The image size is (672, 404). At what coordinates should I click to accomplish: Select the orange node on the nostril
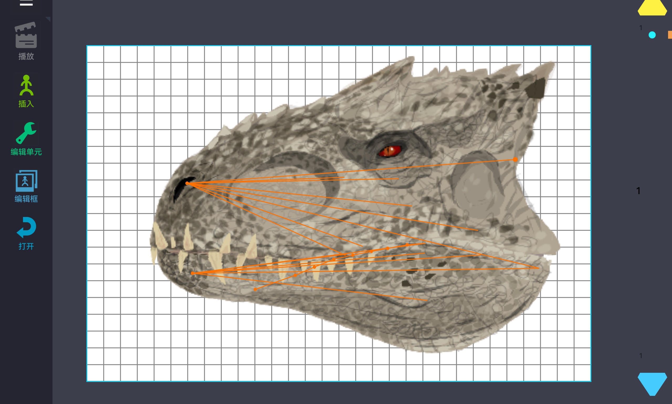coord(187,183)
